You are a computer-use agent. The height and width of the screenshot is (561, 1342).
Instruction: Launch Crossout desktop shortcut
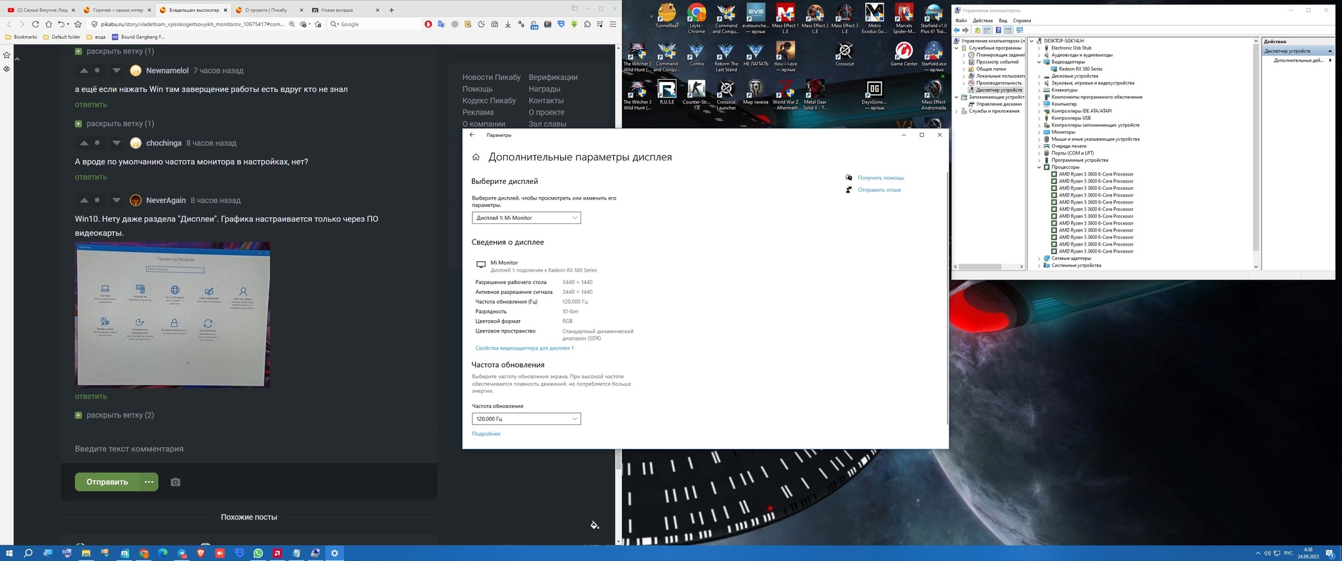click(x=845, y=54)
